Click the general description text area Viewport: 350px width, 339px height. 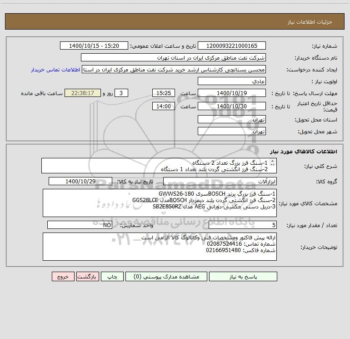159,166
